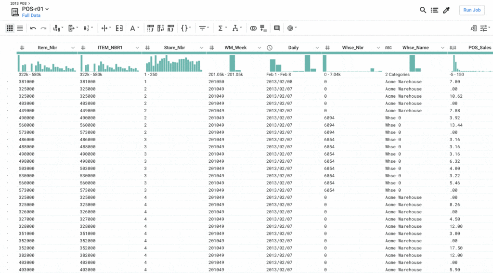493x273 pixels.
Task: Change POS_Sales decimal type icon
Action: pos(453,48)
